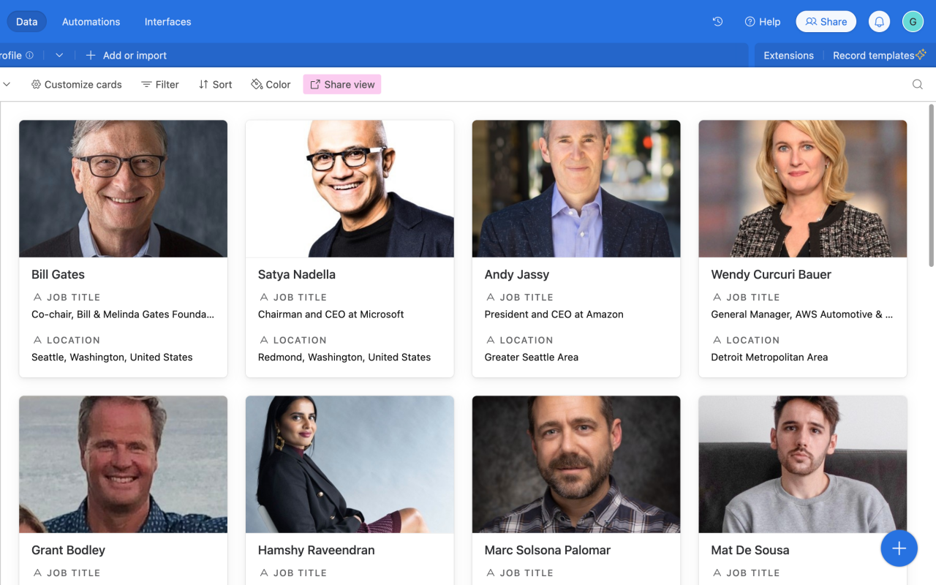This screenshot has width=936, height=585.
Task: Switch to the Automations tab
Action: point(91,22)
